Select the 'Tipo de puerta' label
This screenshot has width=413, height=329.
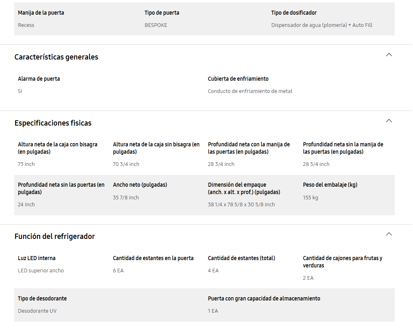coord(162,13)
